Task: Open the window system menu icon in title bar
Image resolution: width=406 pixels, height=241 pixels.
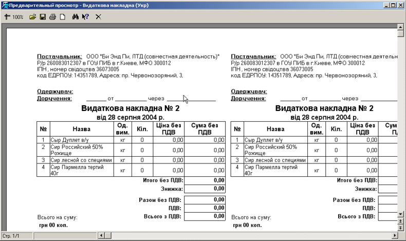Action: (x=5, y=5)
